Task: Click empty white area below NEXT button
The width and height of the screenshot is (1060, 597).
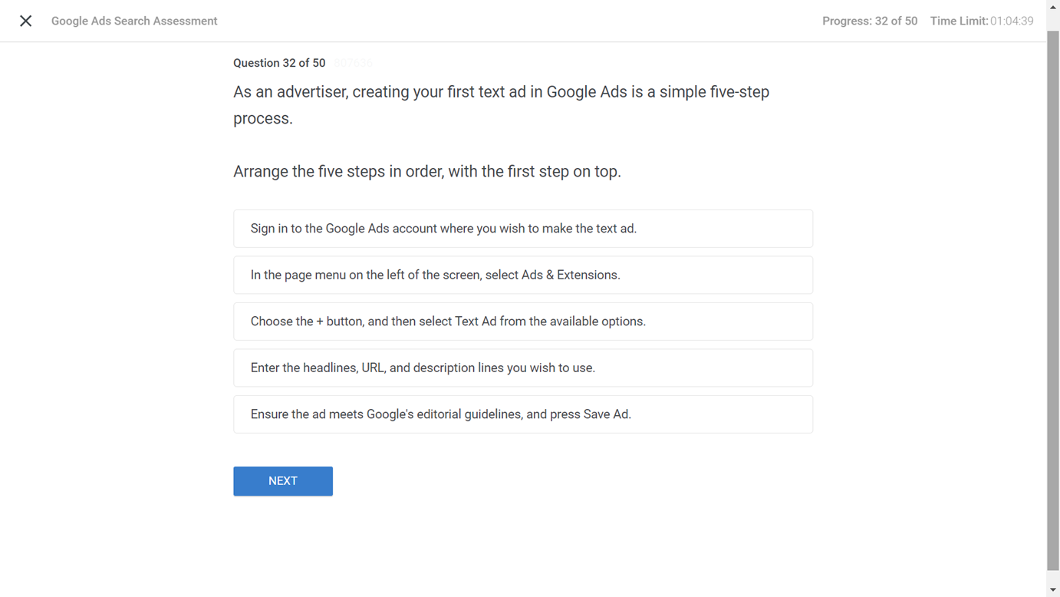Action: click(x=523, y=546)
